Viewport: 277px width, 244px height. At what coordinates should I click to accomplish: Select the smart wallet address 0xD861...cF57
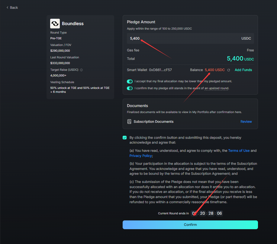(160, 70)
